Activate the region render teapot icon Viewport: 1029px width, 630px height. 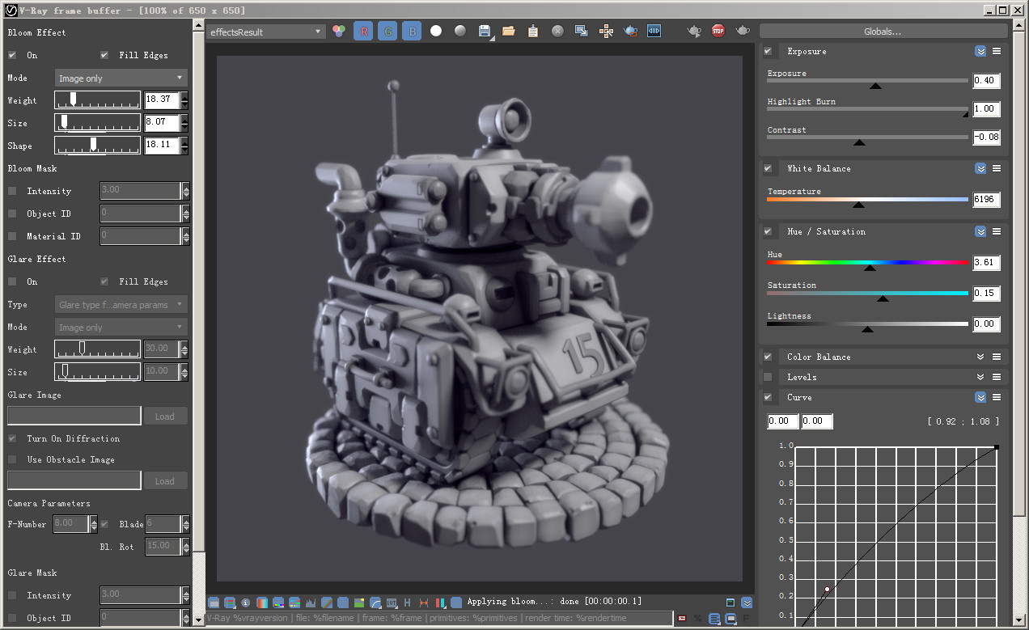click(x=630, y=31)
